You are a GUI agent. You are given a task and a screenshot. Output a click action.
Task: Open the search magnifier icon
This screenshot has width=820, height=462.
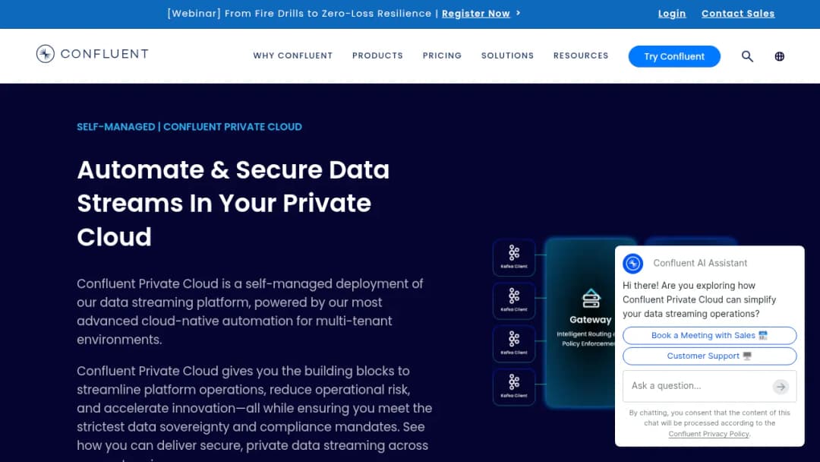click(x=747, y=56)
